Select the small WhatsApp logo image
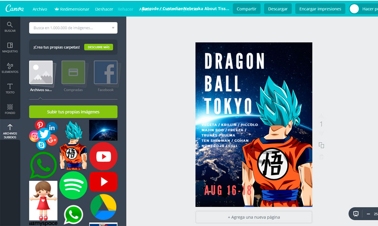This screenshot has height=226, width=378. 73,215
